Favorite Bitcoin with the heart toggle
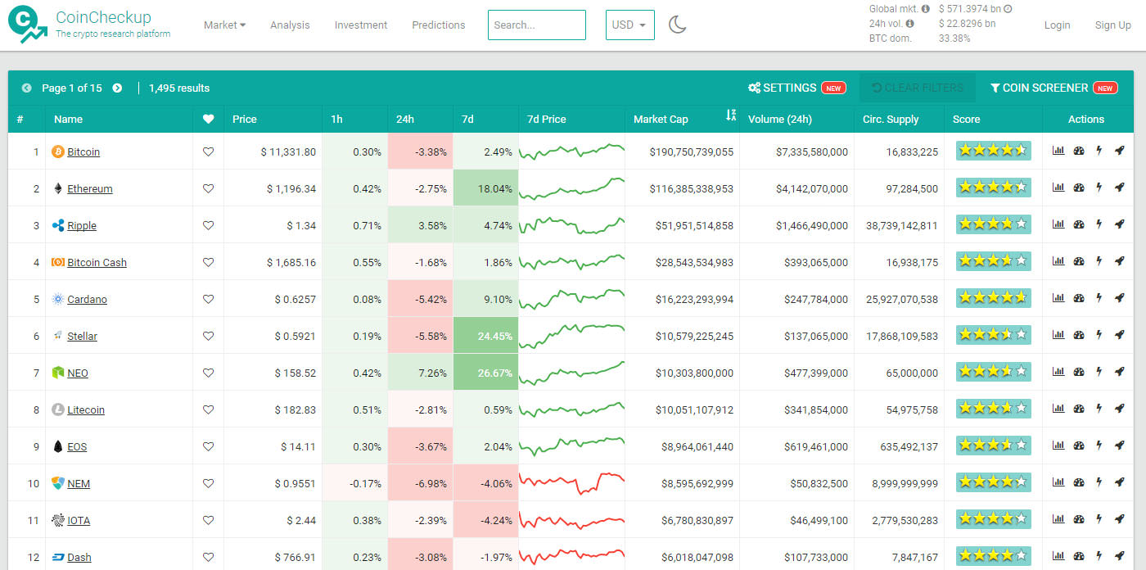This screenshot has height=570, width=1146. click(x=208, y=152)
